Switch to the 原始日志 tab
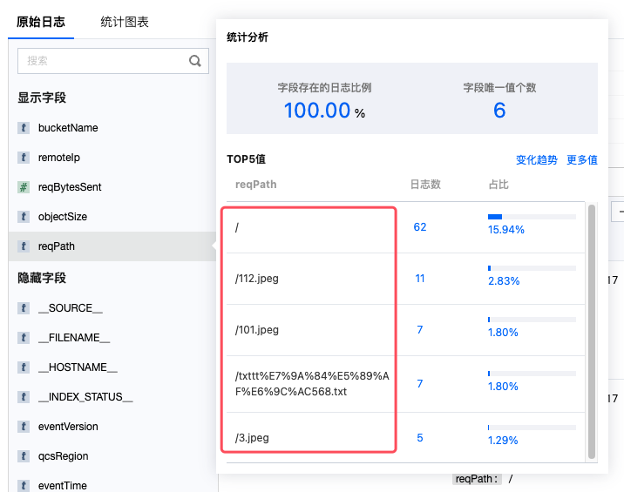 [x=41, y=22]
